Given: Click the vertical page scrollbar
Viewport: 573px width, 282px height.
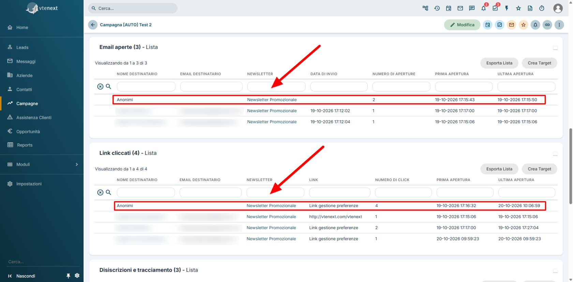Looking at the screenshot, I should [571, 166].
